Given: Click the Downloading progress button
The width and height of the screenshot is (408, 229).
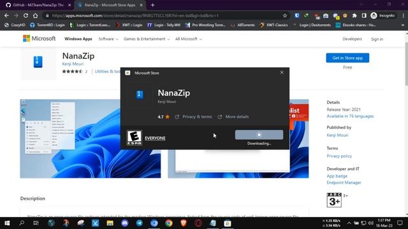Looking at the screenshot, I should 259,135.
